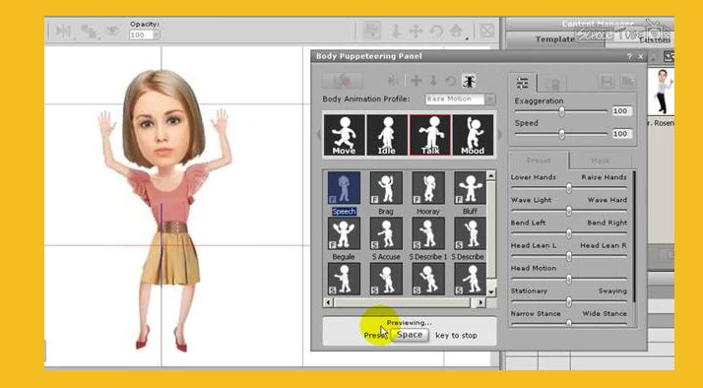Click the Speed slider handle

[x=562, y=134]
